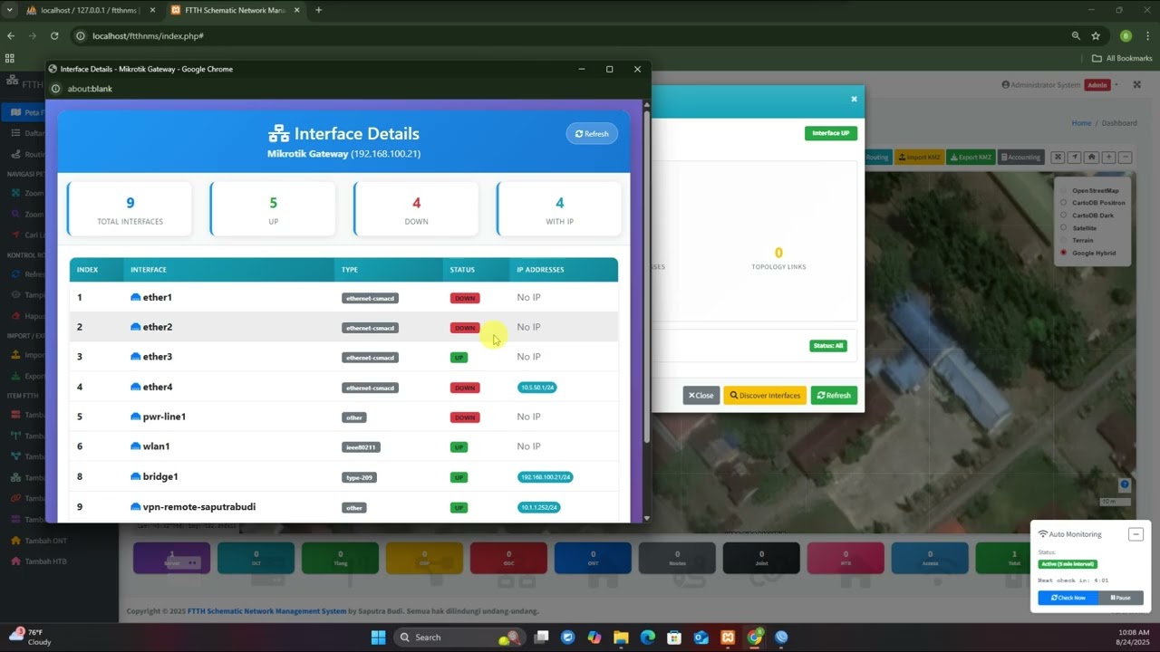Open the All Bookmarks folder
Image resolution: width=1160 pixels, height=652 pixels.
[1122, 58]
